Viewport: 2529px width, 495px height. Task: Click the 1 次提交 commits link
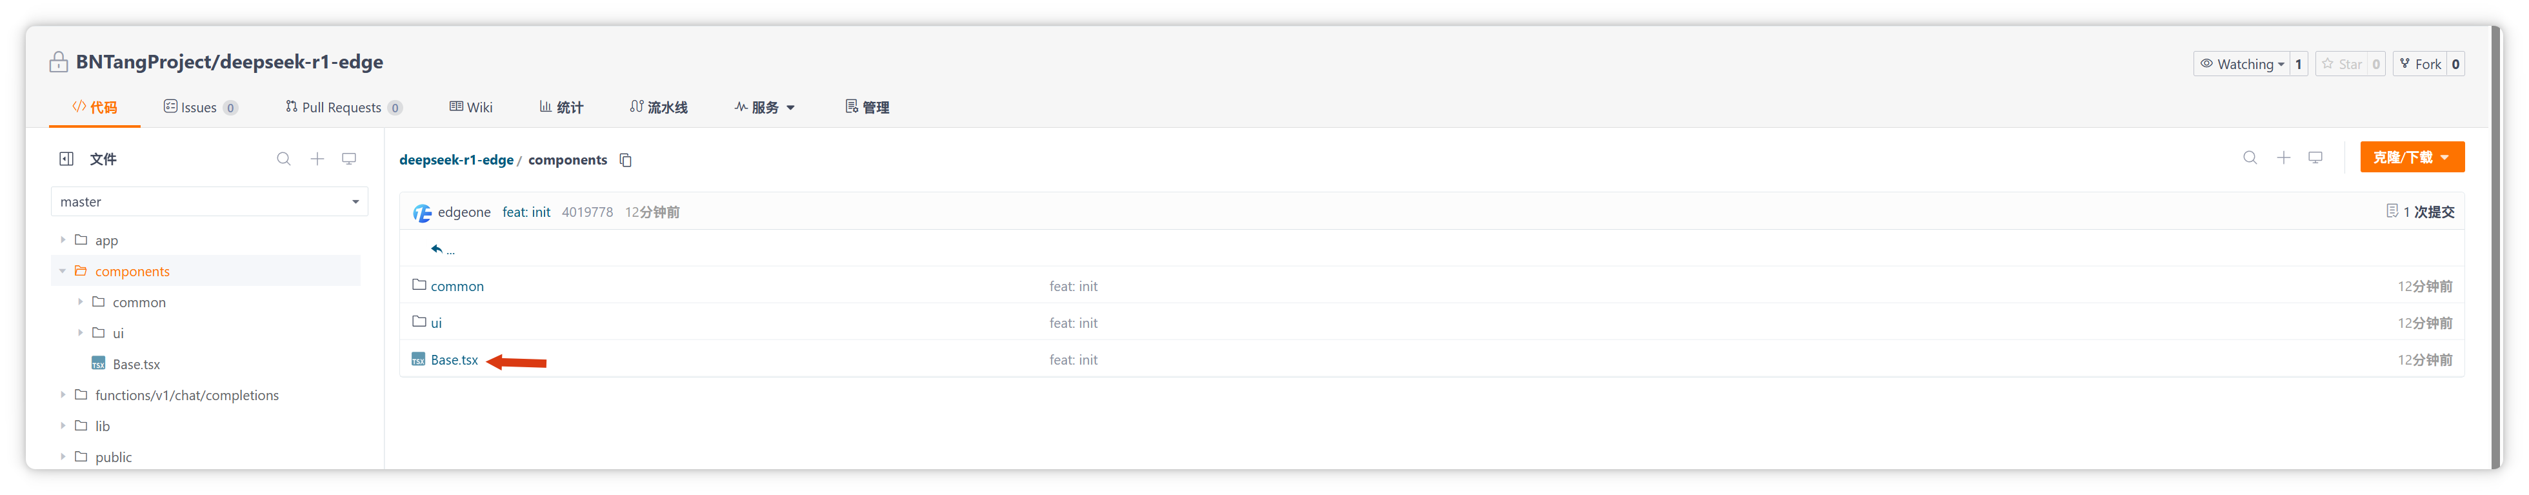2420,212
